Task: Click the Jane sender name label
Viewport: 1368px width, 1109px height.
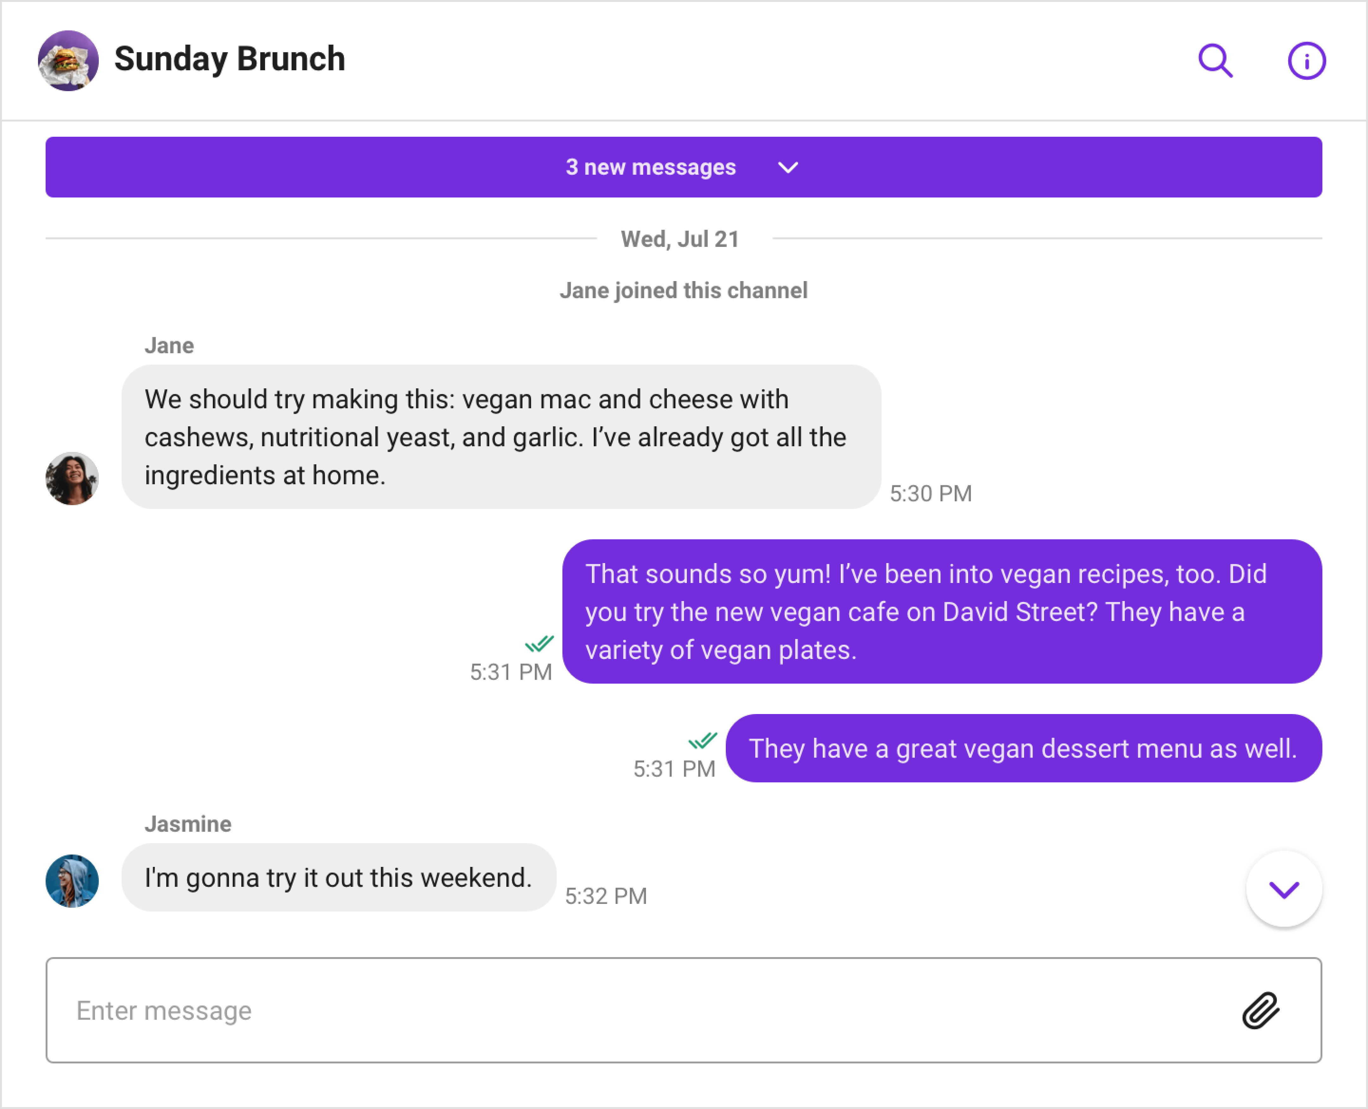Action: 169,346
